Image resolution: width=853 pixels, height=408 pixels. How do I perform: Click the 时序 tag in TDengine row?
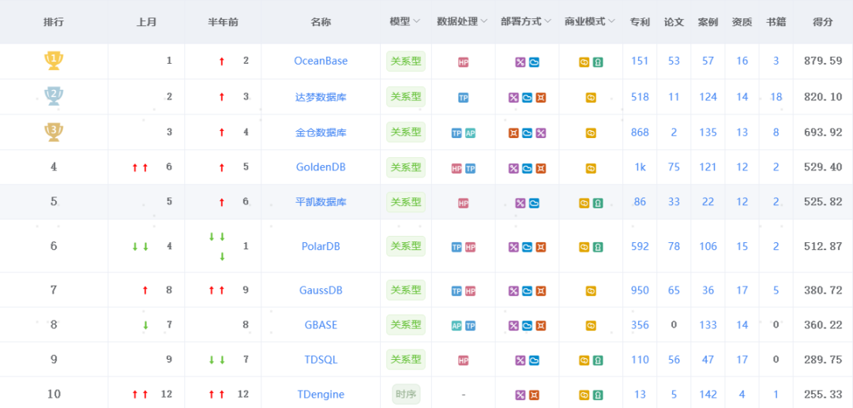[x=406, y=395]
